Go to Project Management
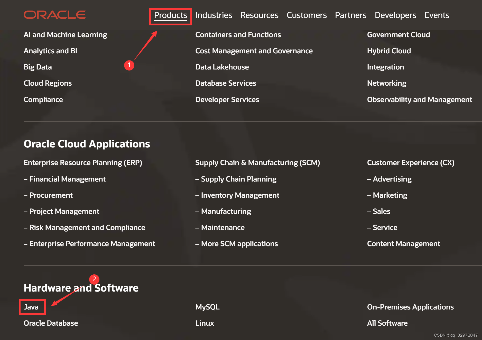Viewport: 482px width, 340px height. 61,211
